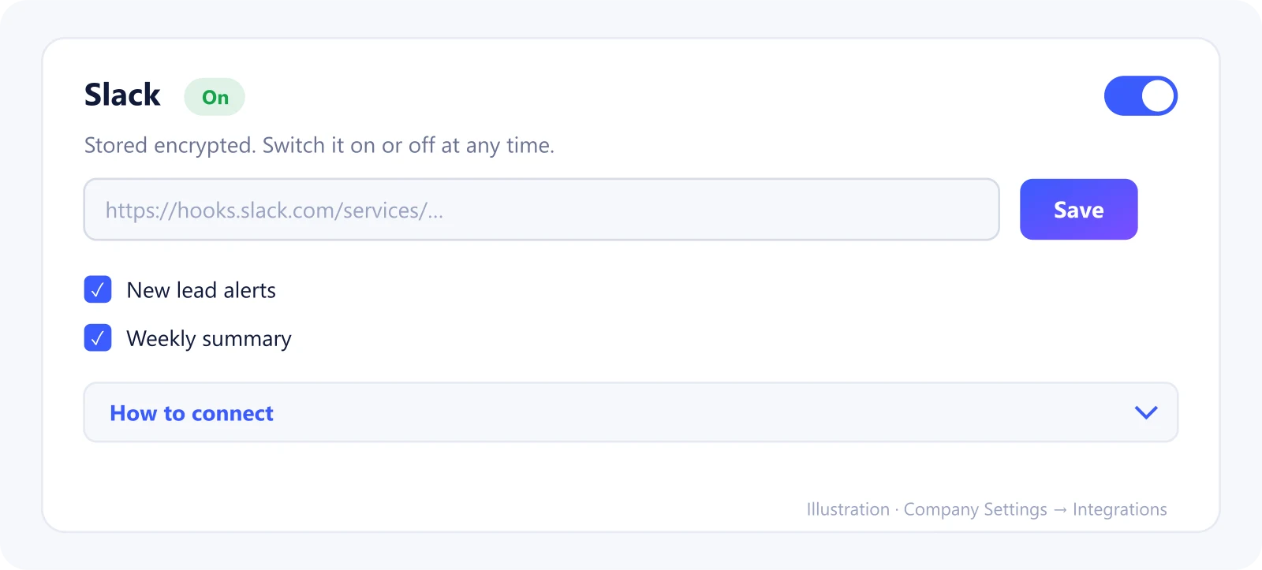Click the Illustration word in footer caption
Screen dimensions: 1262x570
tap(848, 509)
